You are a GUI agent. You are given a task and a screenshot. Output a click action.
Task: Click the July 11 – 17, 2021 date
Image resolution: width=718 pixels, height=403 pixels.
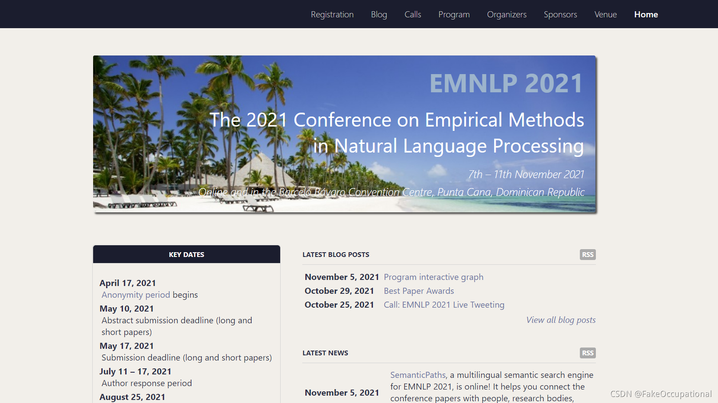click(x=136, y=371)
